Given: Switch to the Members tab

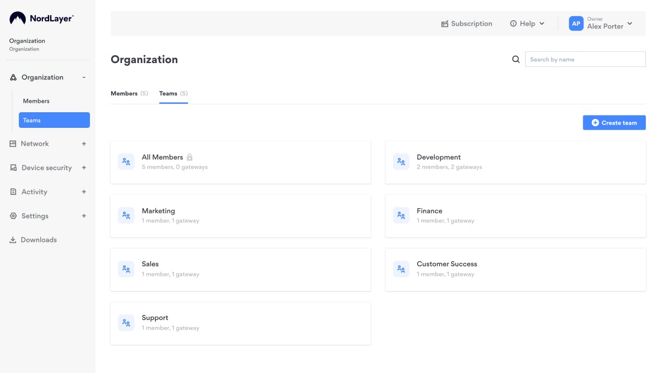Looking at the screenshot, I should click(x=124, y=93).
